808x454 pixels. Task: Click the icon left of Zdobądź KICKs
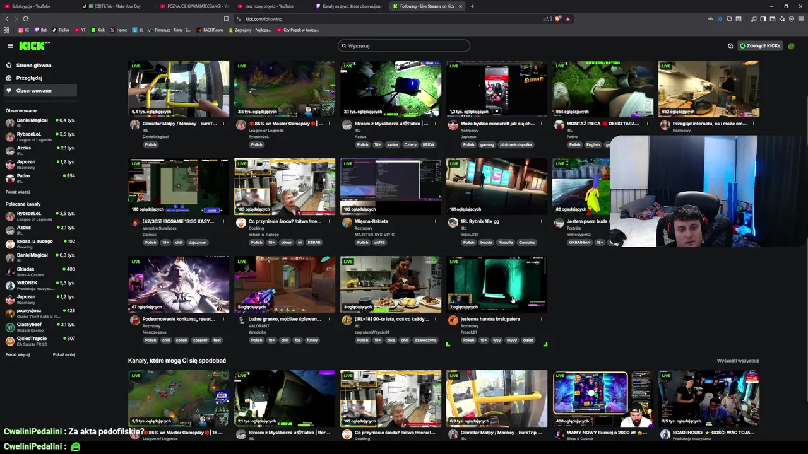730,45
